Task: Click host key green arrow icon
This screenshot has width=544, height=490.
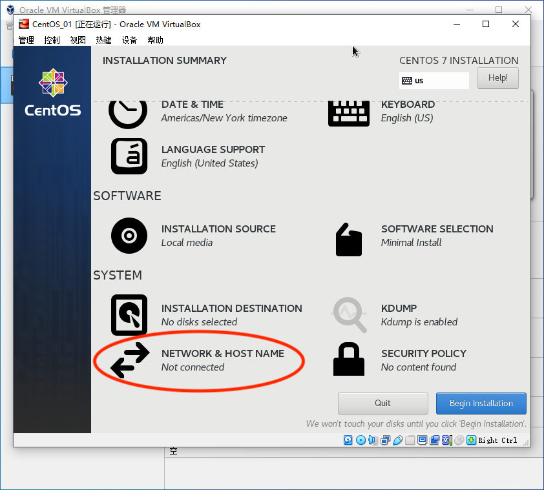Action: point(471,440)
